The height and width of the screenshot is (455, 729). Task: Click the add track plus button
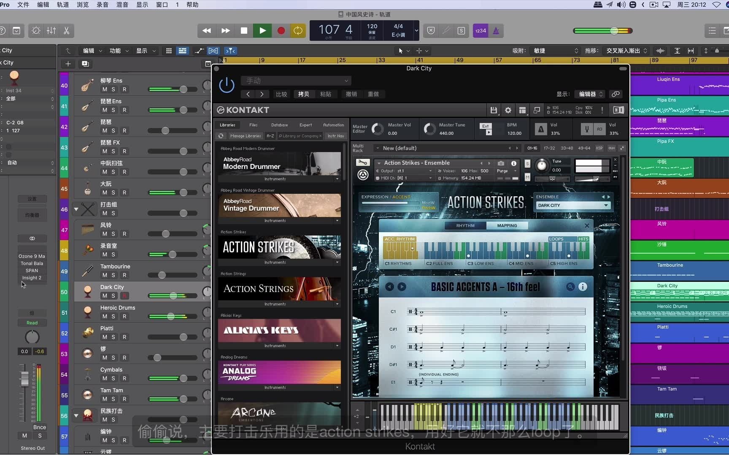[68, 64]
